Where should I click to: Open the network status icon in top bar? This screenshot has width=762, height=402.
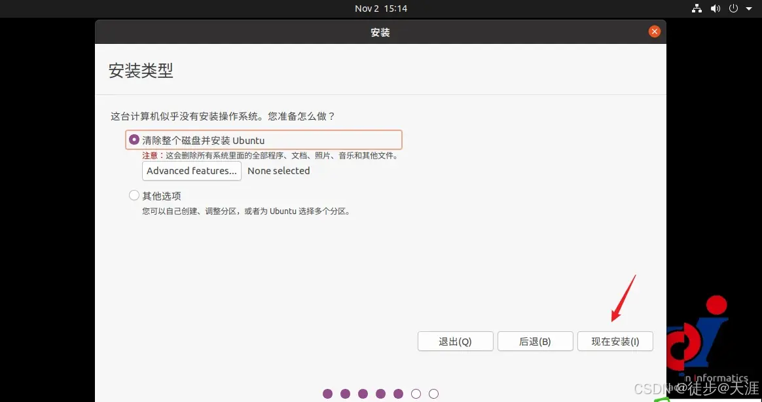(x=697, y=9)
